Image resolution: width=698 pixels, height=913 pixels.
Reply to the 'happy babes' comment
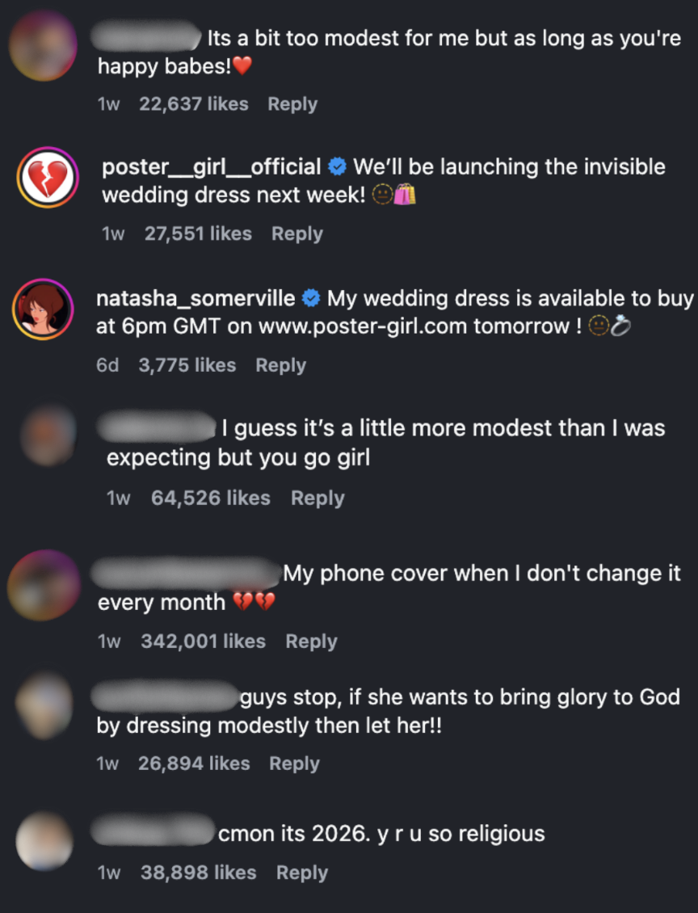point(292,104)
